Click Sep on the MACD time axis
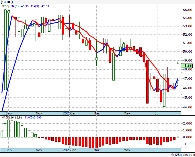This screenshot has height=157, width=195. click(8, 150)
